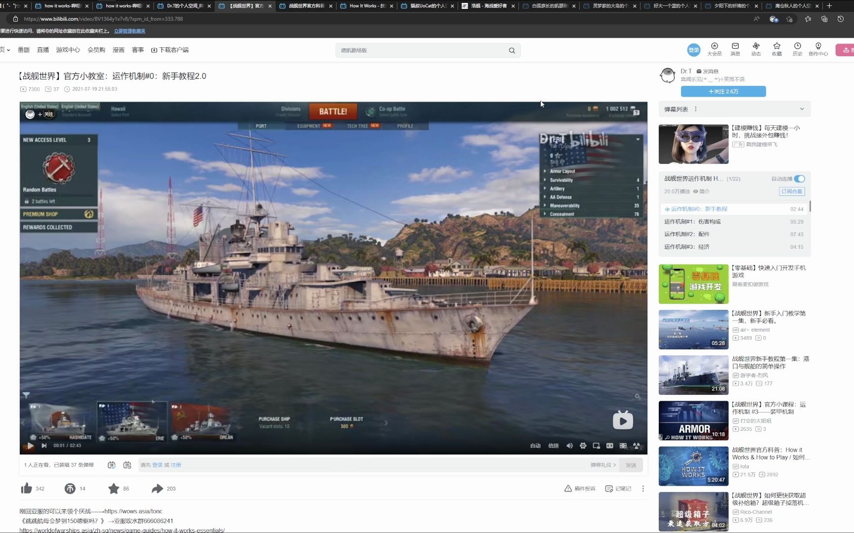
Task: Open browser history icon
Action: click(841, 19)
